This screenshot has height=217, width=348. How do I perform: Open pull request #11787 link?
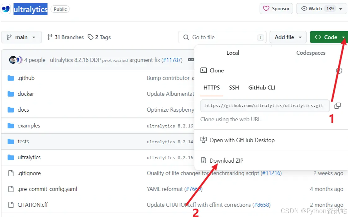[172, 60]
